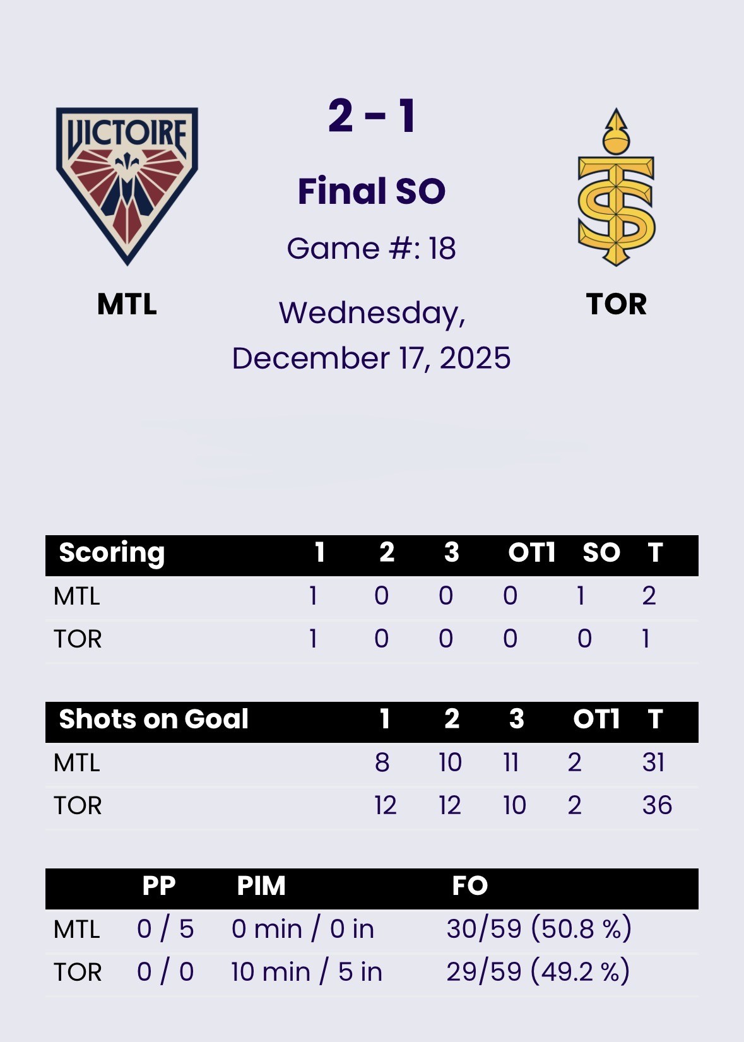The width and height of the screenshot is (744, 1042).
Task: Click MTL's faceoff stat 30/59 (50.8 %)
Action: [x=539, y=929]
